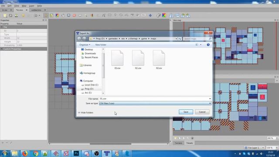Click the Flip Vertically toolbar icon
Screen dimensions: 279x157
177,16
